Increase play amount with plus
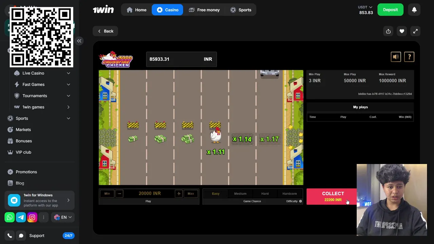 coord(179,194)
